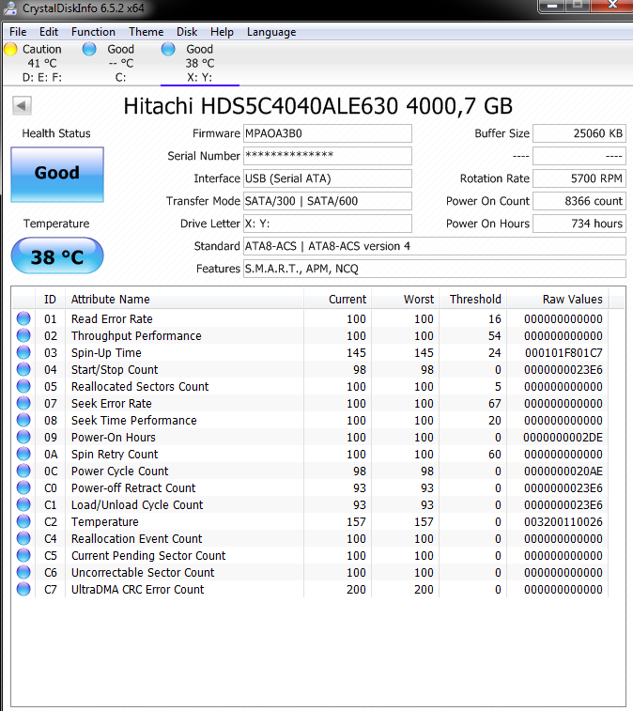Click status orb of Start/Stop Count
633x711 pixels.
pos(23,369)
